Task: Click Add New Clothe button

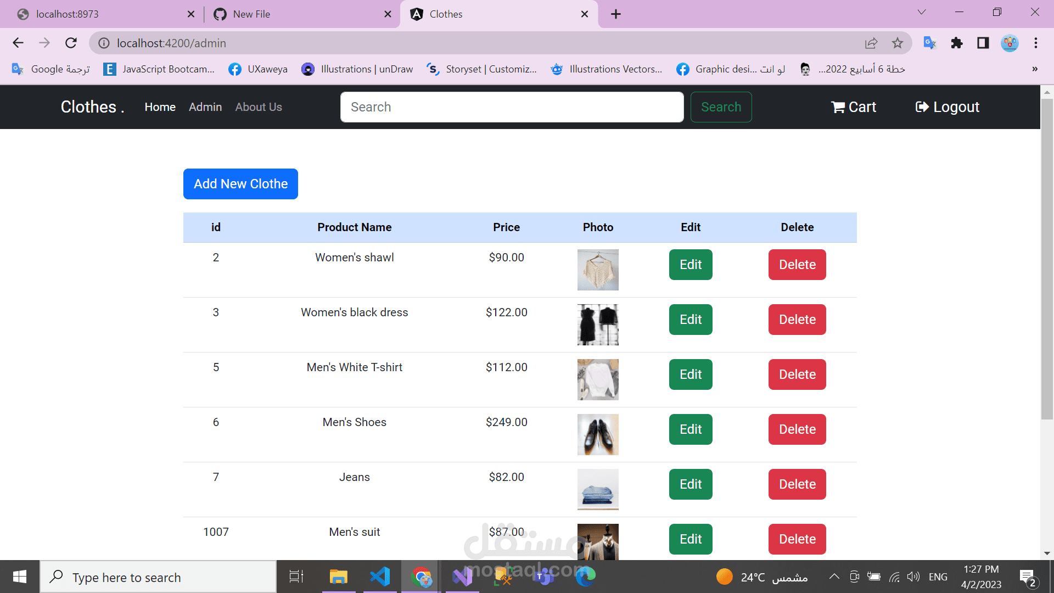Action: pos(240,184)
